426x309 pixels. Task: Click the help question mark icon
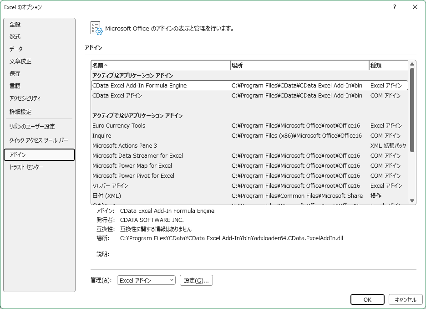pos(395,7)
